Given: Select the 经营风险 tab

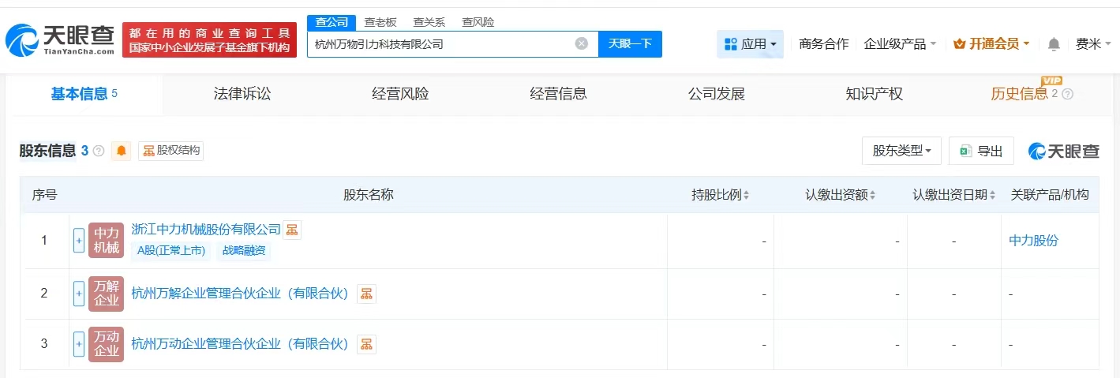Looking at the screenshot, I should point(400,94).
